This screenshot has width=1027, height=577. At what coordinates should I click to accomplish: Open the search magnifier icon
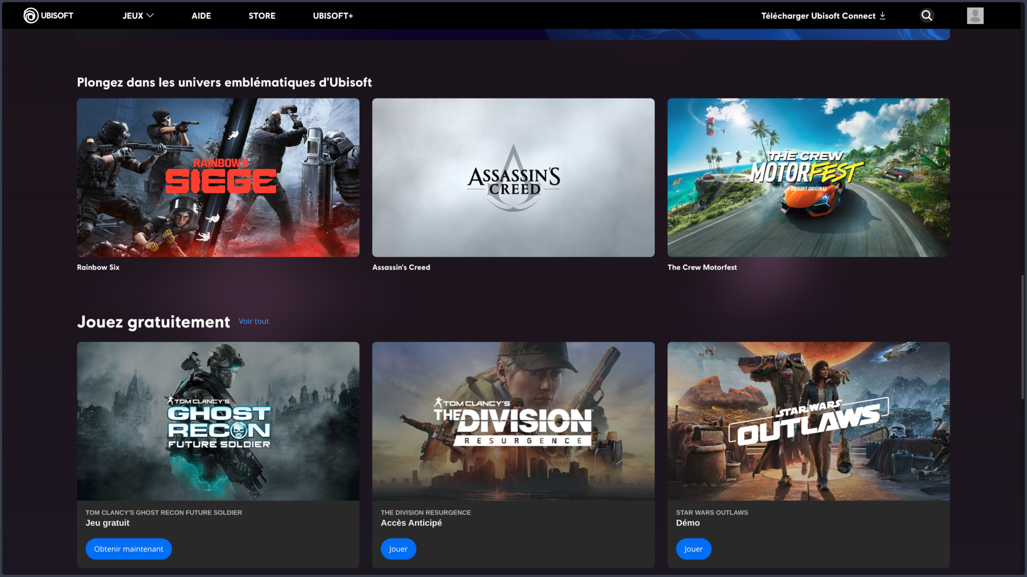point(927,15)
